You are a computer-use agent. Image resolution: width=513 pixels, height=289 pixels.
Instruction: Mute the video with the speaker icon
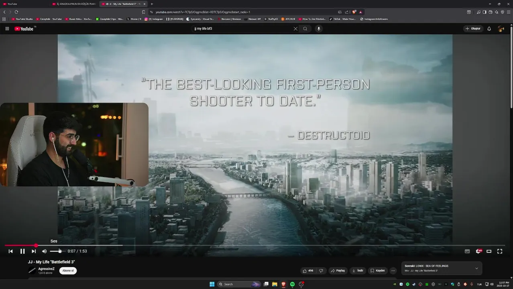tap(44, 251)
